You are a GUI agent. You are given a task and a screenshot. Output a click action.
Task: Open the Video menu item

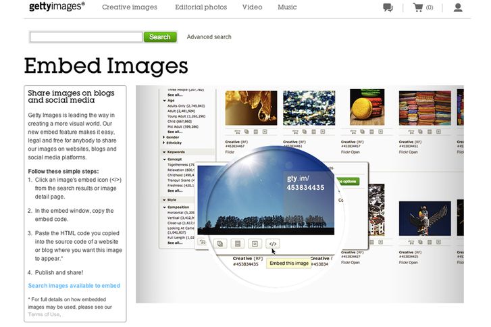click(252, 7)
